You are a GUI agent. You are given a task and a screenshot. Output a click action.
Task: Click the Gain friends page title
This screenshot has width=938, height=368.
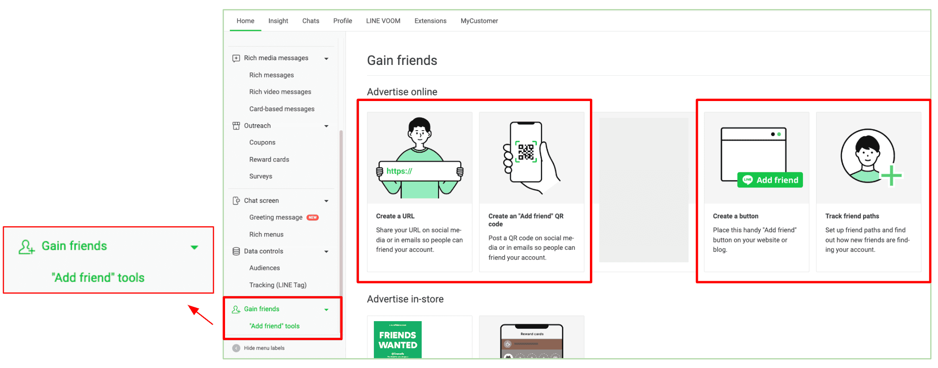click(402, 60)
